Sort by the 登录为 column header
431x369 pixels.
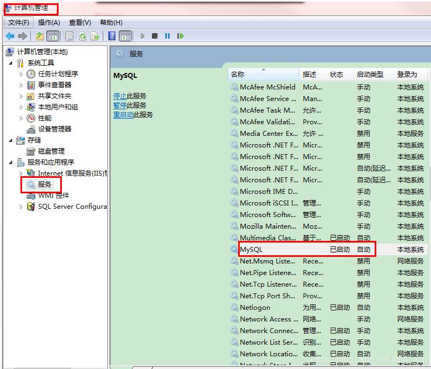(411, 74)
